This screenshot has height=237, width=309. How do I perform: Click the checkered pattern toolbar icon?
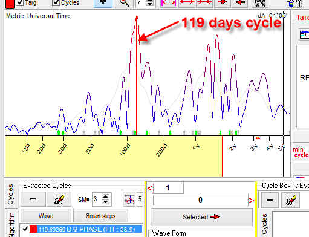pyautogui.click(x=260, y=3)
